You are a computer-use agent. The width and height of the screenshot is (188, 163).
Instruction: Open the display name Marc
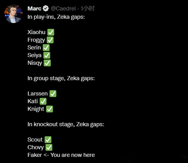[34, 8]
